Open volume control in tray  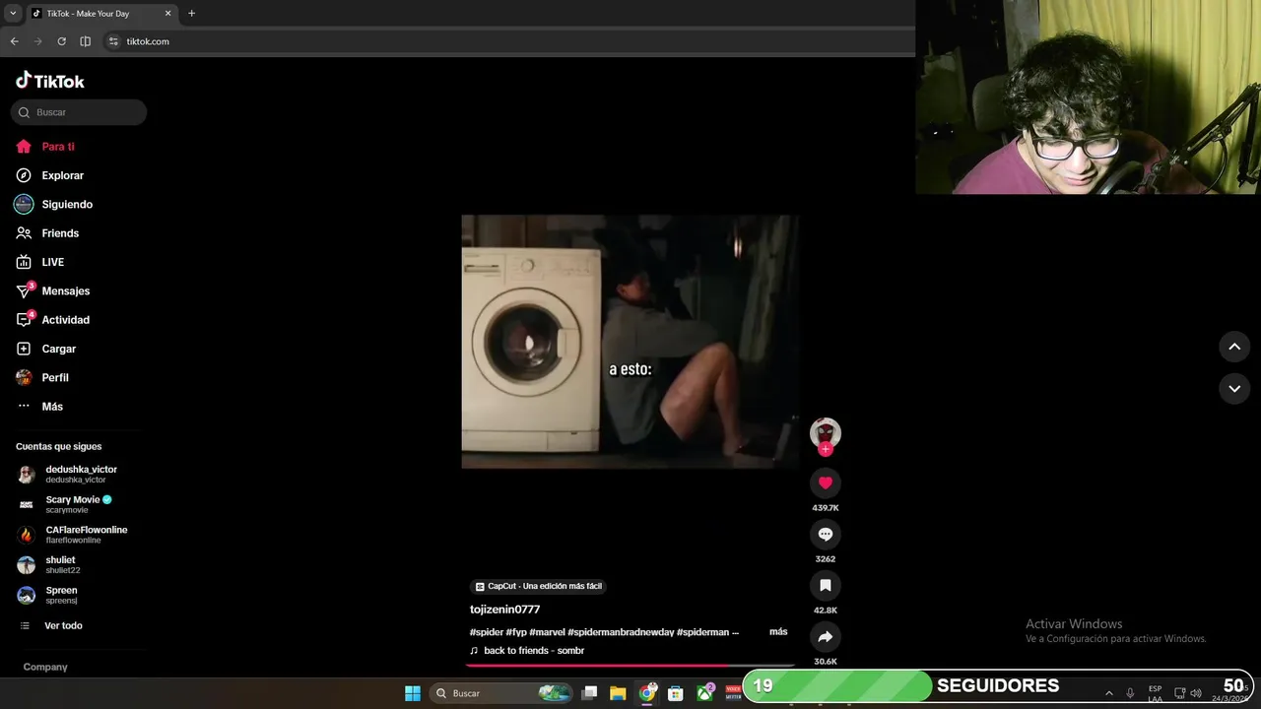point(1196,693)
